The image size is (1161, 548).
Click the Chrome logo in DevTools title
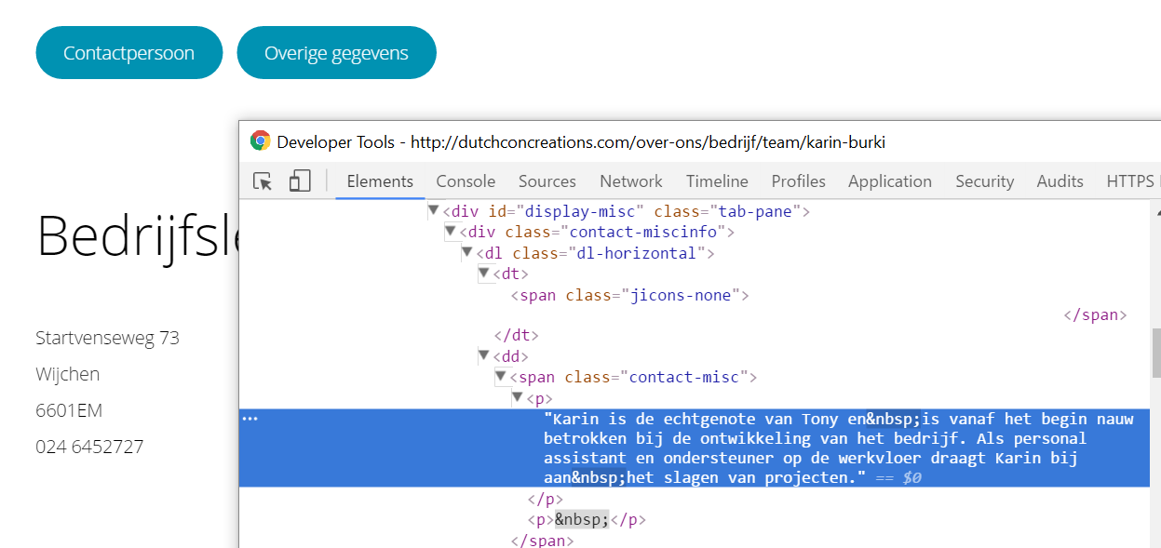(260, 141)
